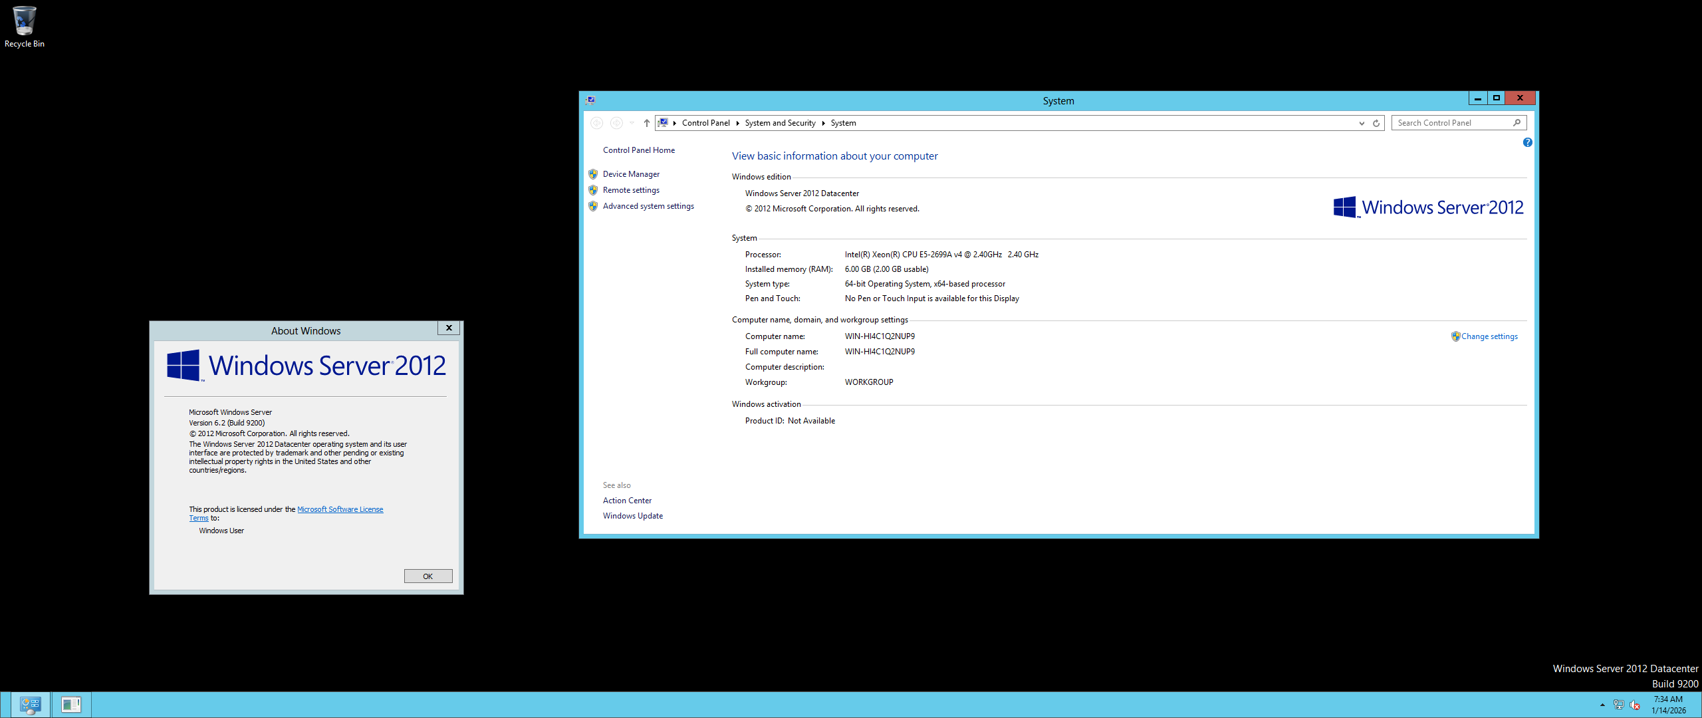
Task: Click the search magnifier icon
Action: click(x=1517, y=123)
